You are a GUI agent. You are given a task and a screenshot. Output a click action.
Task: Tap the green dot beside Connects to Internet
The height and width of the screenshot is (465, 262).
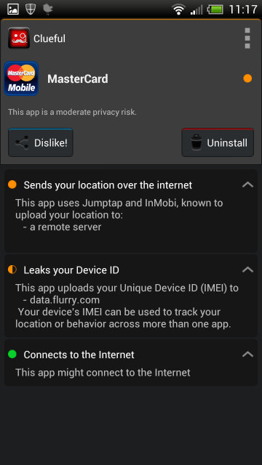coord(12,354)
